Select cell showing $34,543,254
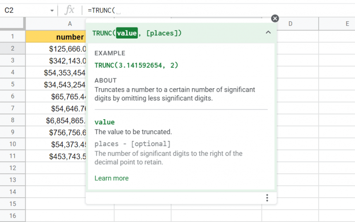The width and height of the screenshot is (355, 222). click(x=56, y=85)
